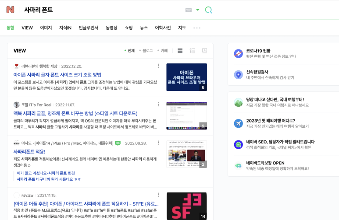
Task: Open the 지도 tab
Action: coord(182,28)
